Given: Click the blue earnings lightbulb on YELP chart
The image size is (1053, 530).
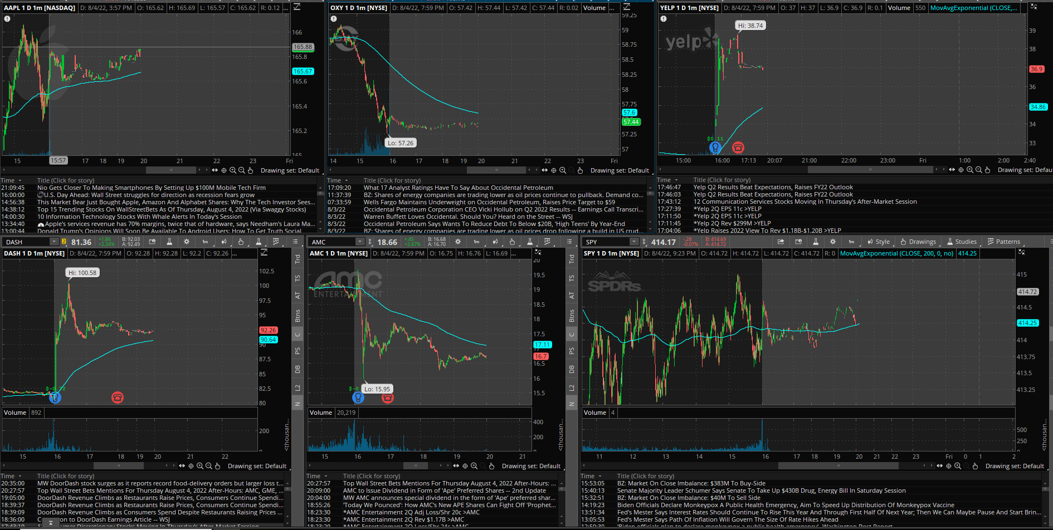Looking at the screenshot, I should coord(715,148).
